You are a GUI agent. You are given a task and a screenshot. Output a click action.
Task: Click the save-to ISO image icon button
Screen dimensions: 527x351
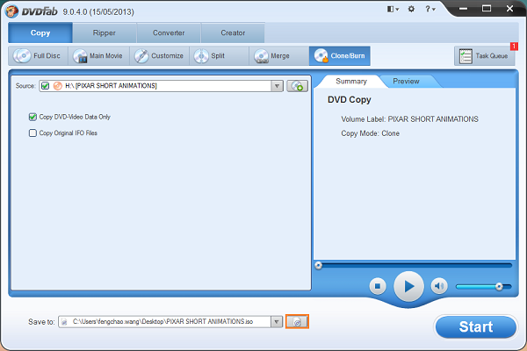point(297,322)
